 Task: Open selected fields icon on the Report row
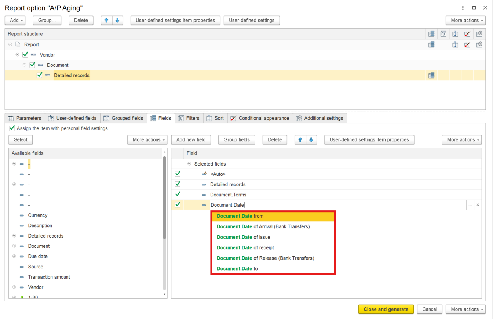(x=431, y=44)
